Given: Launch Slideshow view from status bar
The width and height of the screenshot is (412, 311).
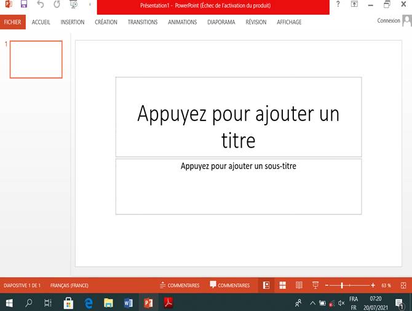Looking at the screenshot, I should point(315,285).
